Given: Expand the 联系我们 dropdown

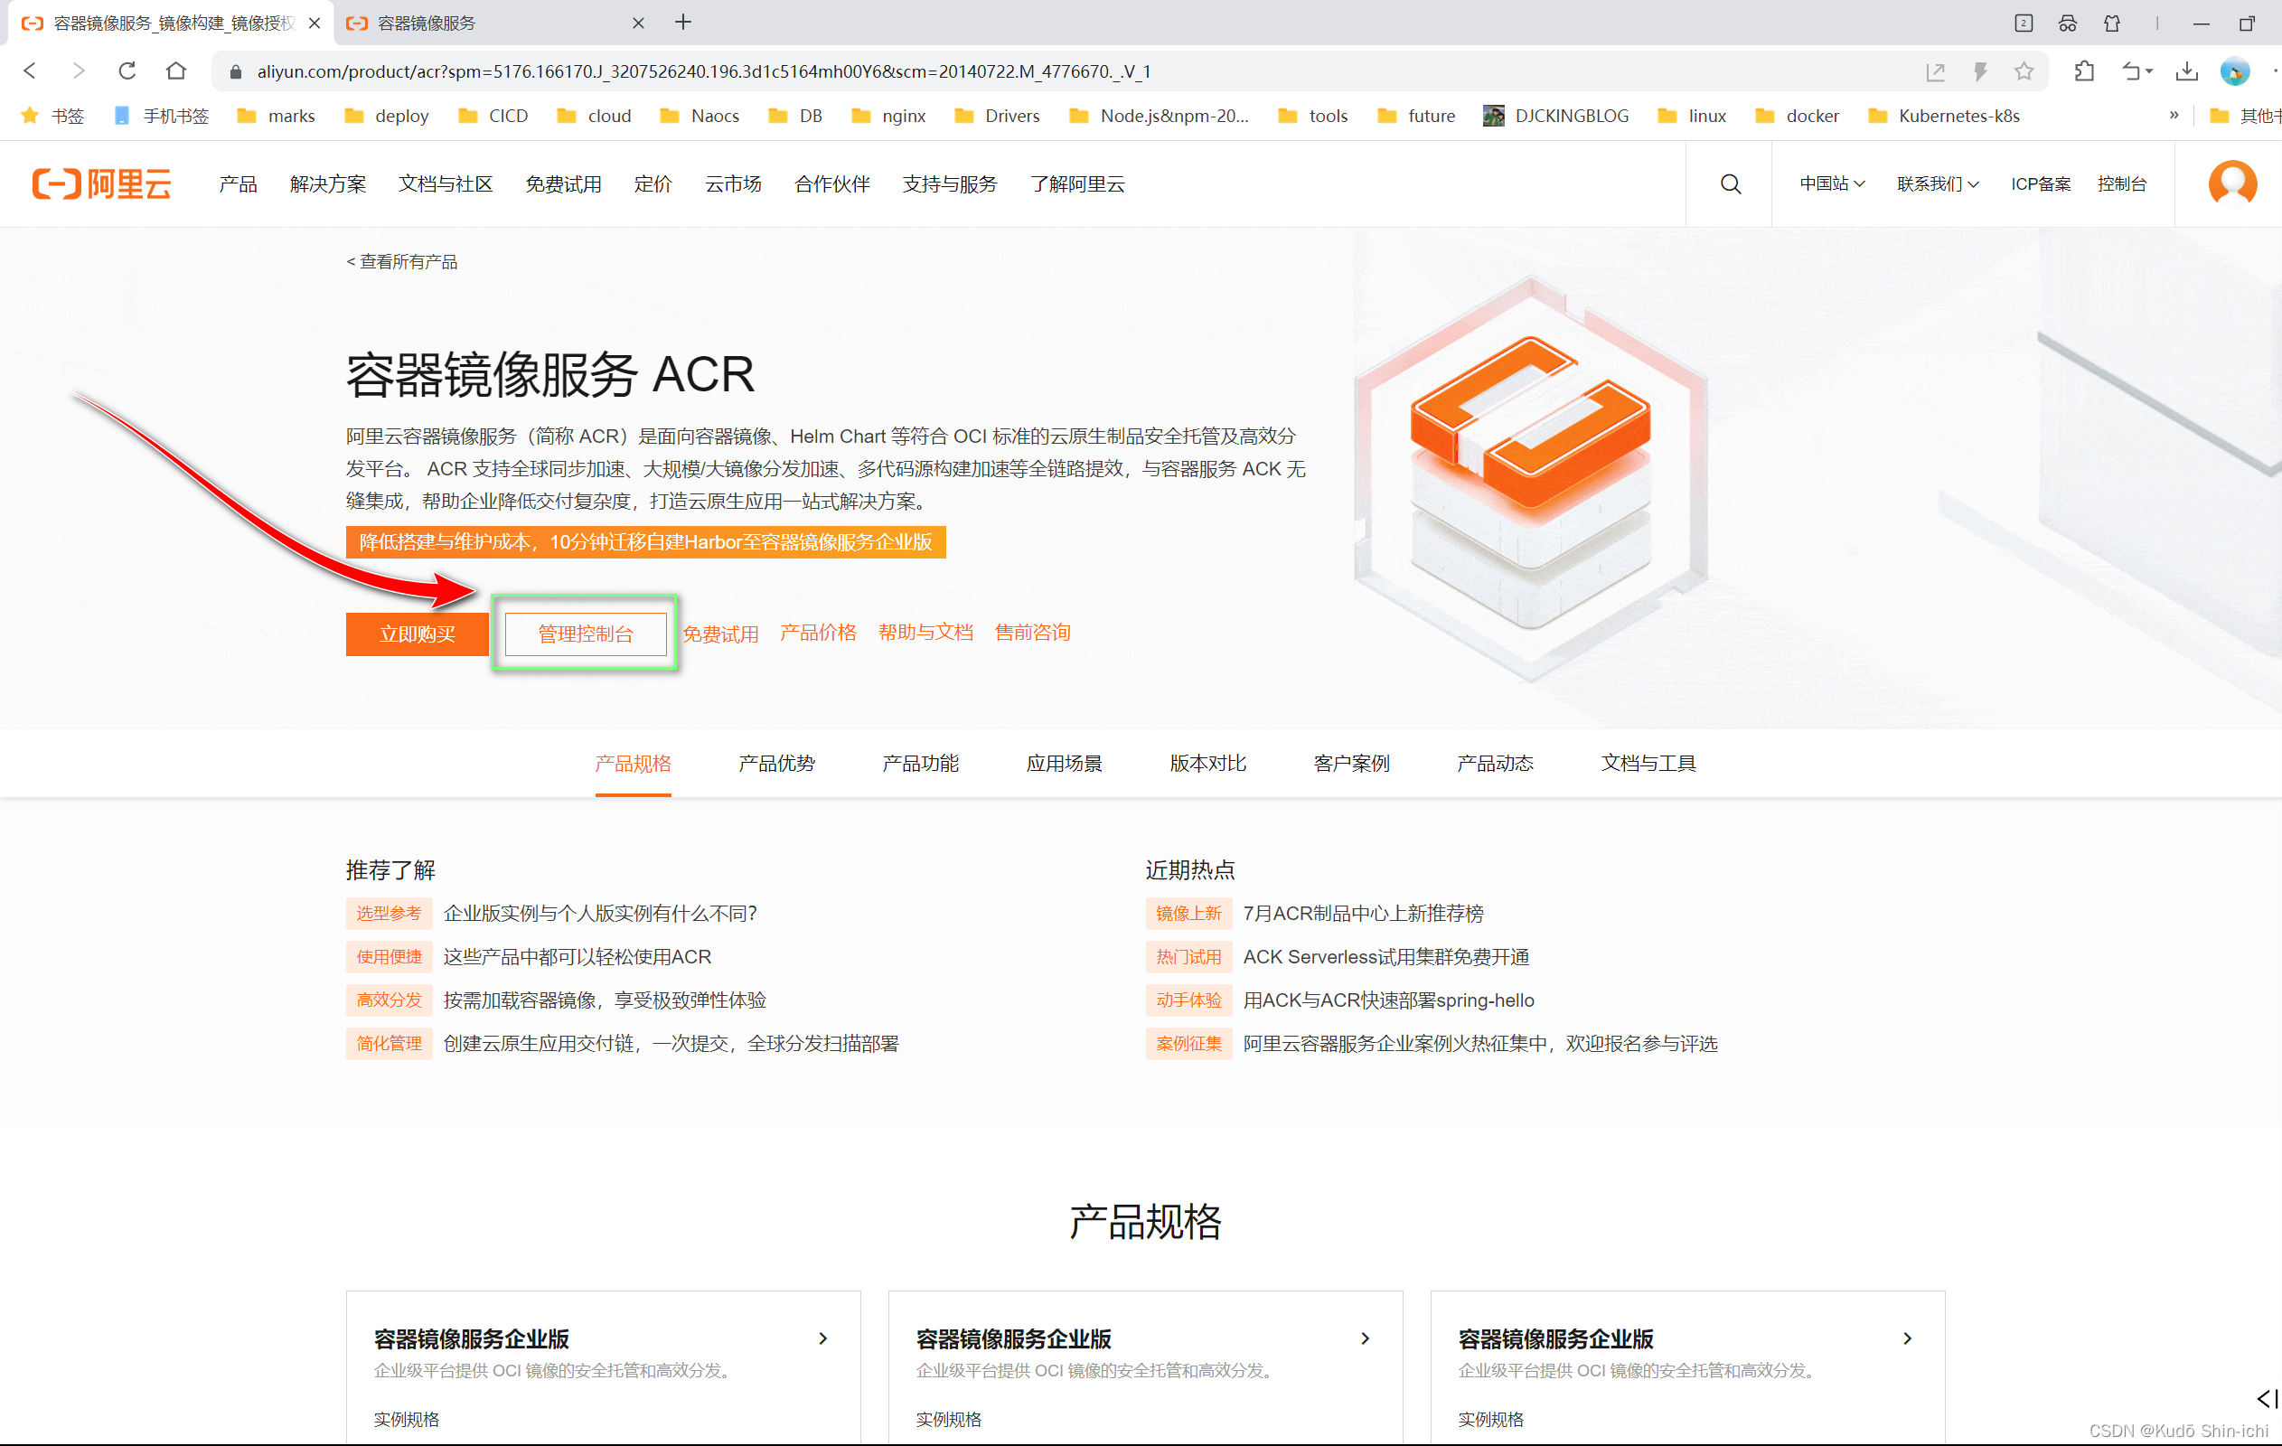Looking at the screenshot, I should pyautogui.click(x=1936, y=183).
